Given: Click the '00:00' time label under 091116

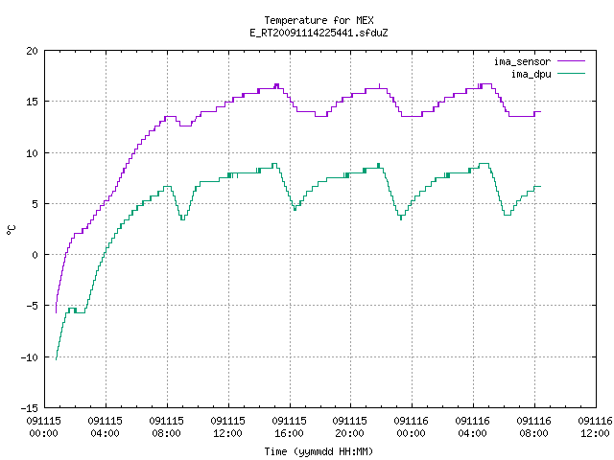Looking at the screenshot, I should (x=412, y=433).
